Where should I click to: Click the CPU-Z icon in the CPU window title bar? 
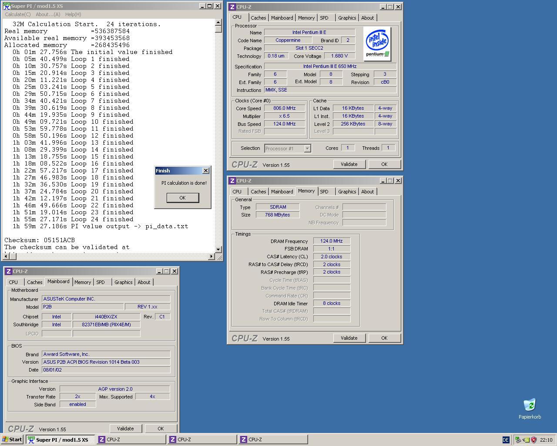[x=232, y=7]
